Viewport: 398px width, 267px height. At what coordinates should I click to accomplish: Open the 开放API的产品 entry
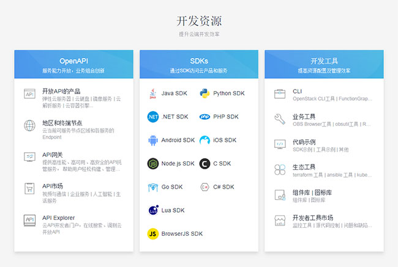pyautogui.click(x=61, y=91)
